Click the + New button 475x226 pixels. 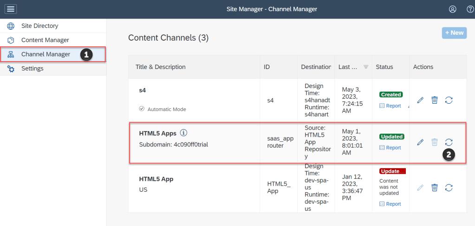pyautogui.click(x=454, y=32)
